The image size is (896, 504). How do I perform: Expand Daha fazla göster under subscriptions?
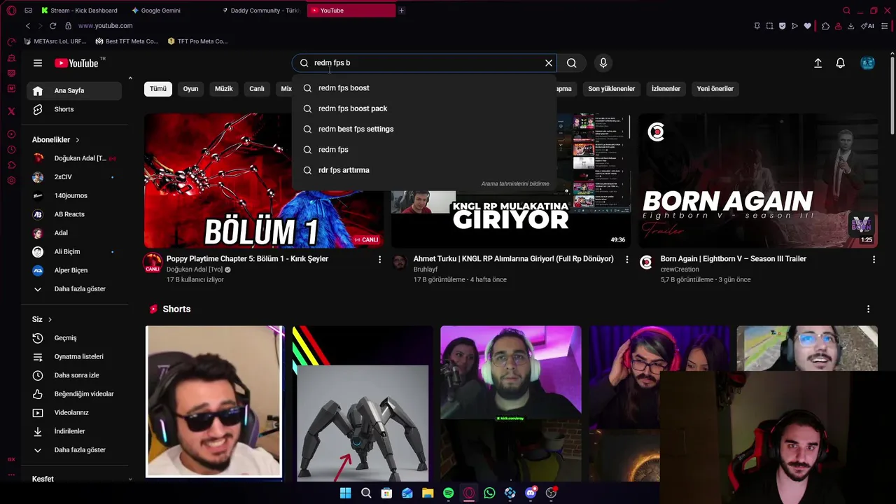[x=74, y=289]
